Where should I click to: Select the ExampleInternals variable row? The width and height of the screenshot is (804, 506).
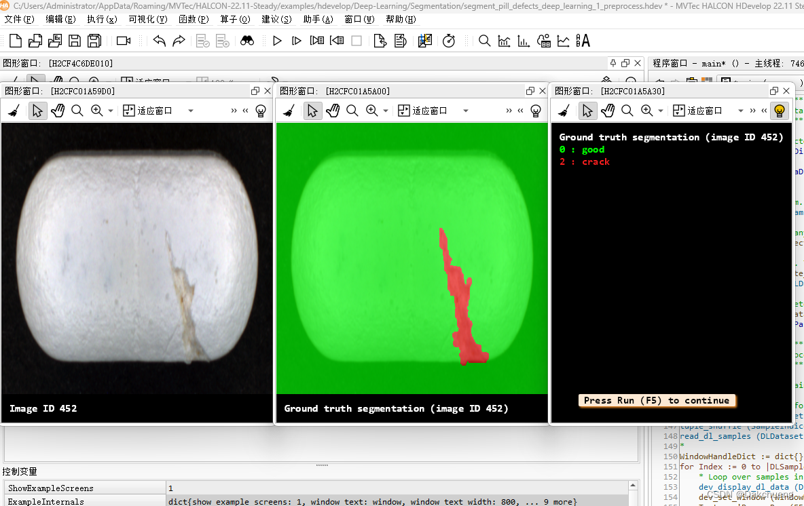coord(316,501)
